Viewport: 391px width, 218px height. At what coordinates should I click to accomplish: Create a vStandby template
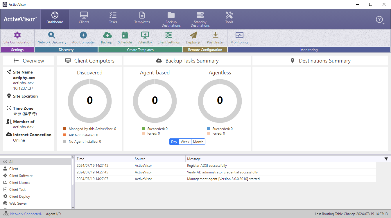[x=145, y=38]
